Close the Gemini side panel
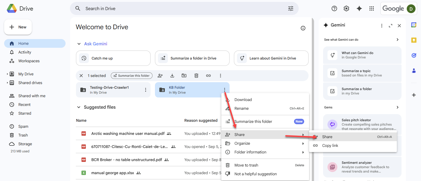This screenshot has width=421, height=181. click(x=399, y=26)
